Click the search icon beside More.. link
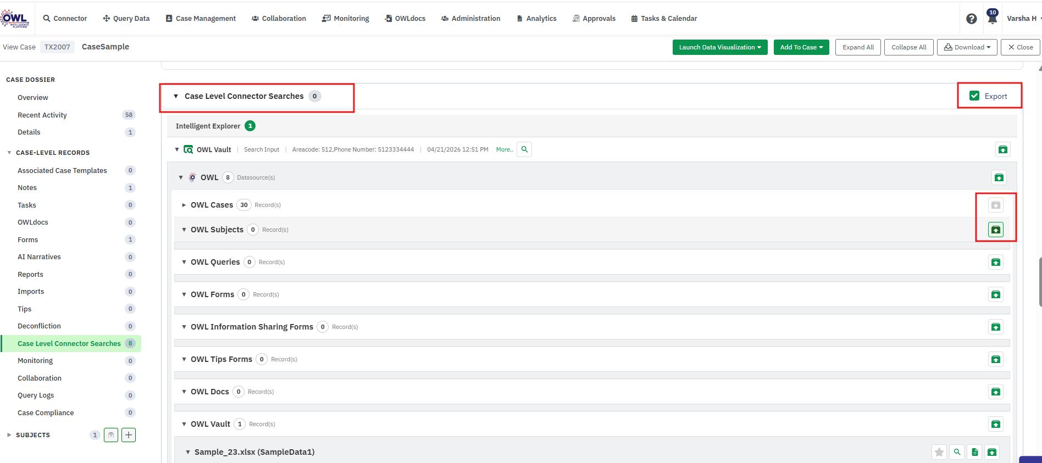Viewport: 1042px width, 463px height. (524, 149)
